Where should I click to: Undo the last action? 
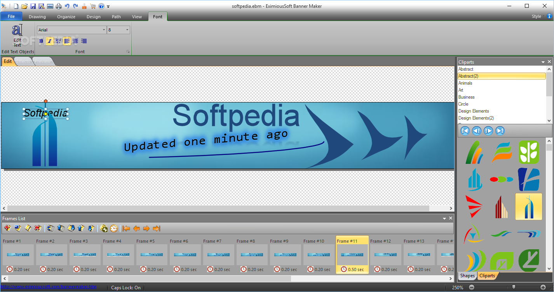67,6
